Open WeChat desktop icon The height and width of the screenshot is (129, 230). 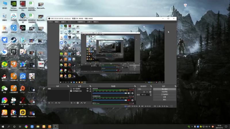coord(5,89)
